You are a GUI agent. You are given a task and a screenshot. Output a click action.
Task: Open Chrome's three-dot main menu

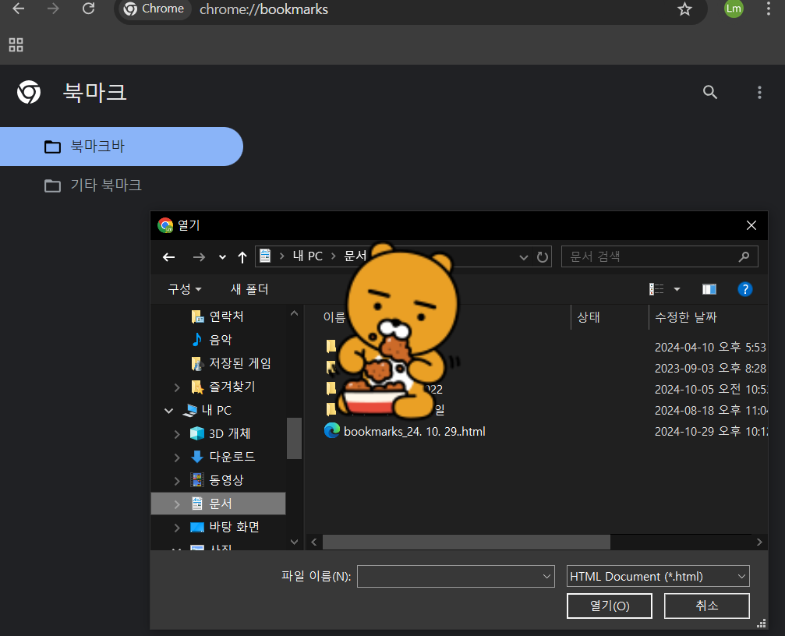[x=768, y=9]
